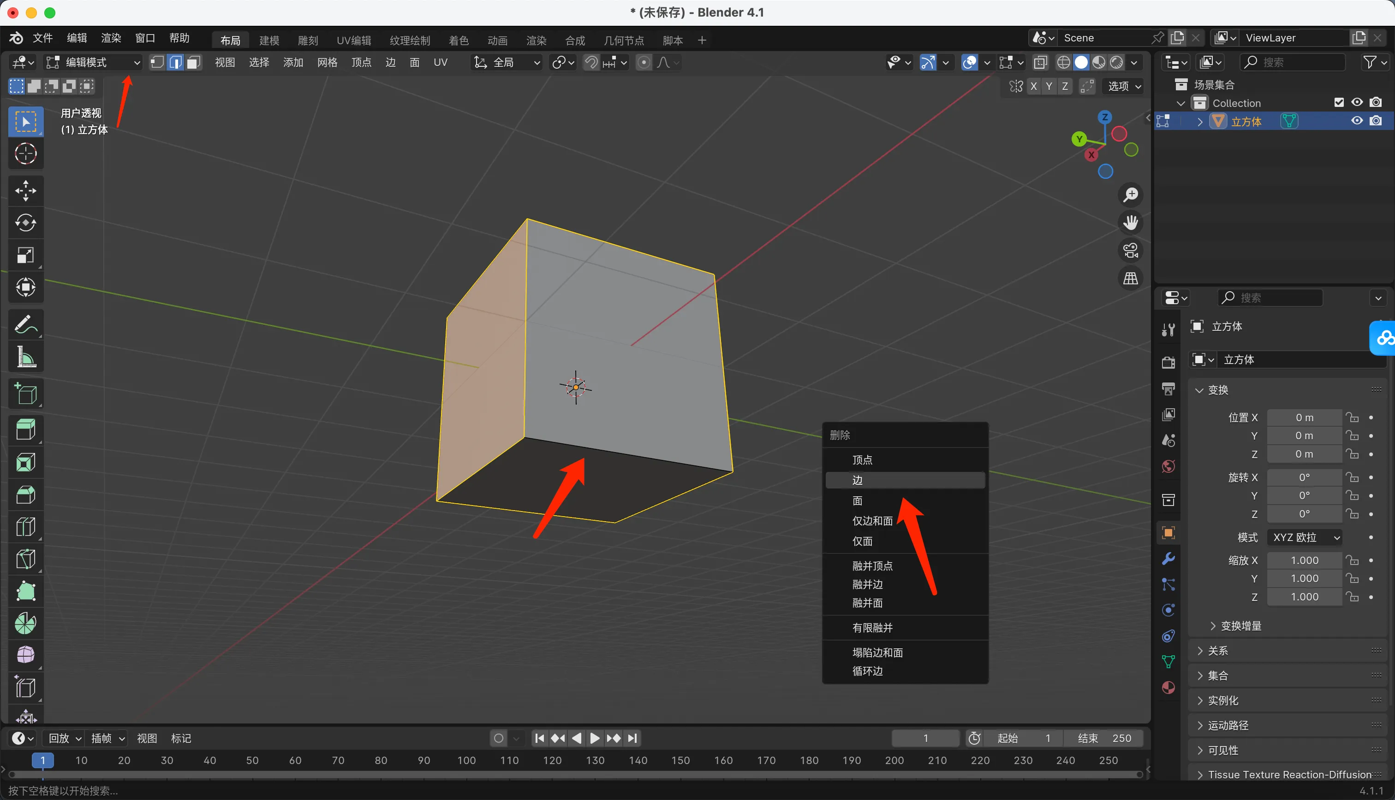Image resolution: width=1395 pixels, height=800 pixels.
Task: Click the Extrude Region tool
Action: 25,429
